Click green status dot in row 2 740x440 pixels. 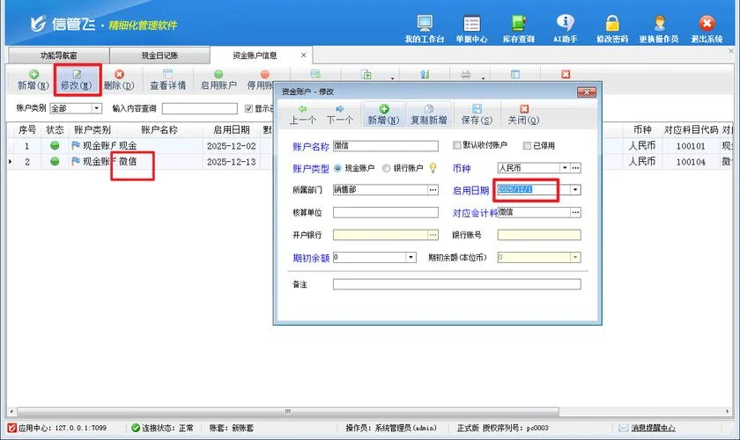55,161
